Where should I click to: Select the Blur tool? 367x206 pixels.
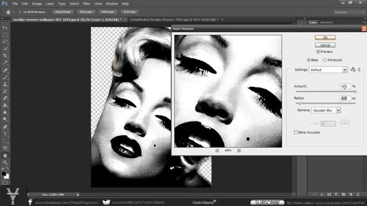point(5,113)
